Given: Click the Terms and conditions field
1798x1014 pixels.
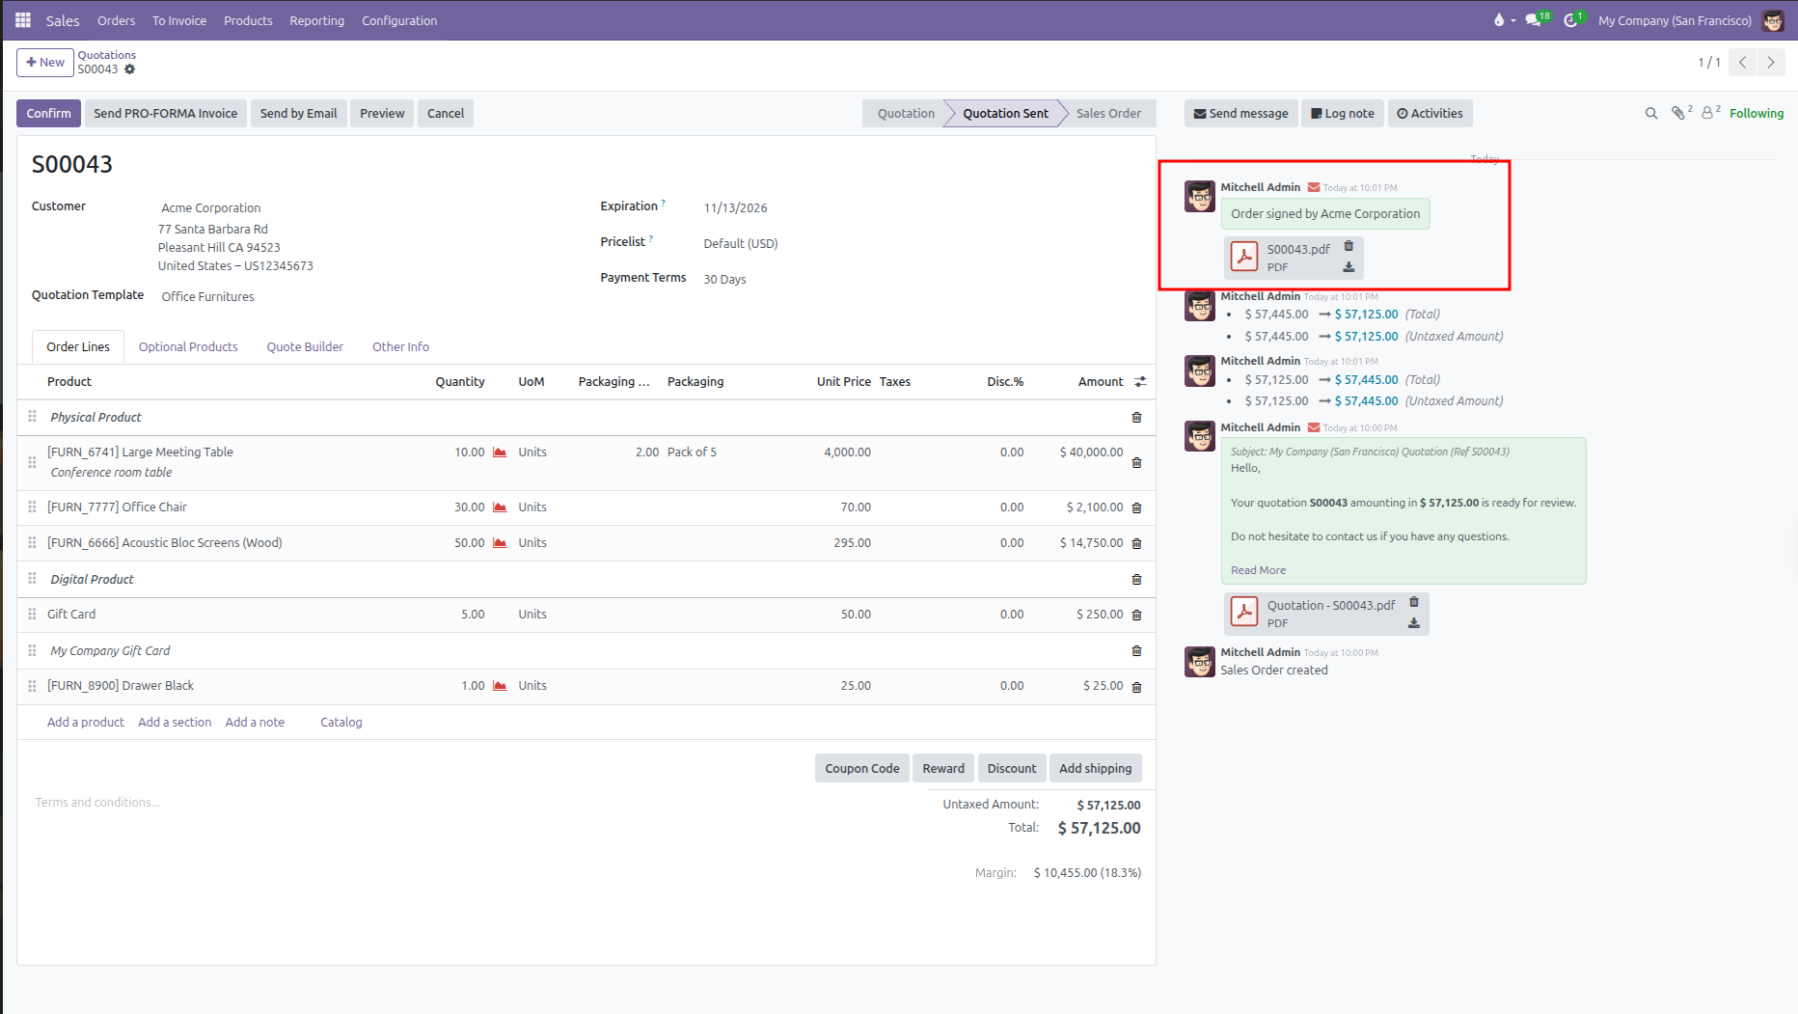Looking at the screenshot, I should coord(97,803).
